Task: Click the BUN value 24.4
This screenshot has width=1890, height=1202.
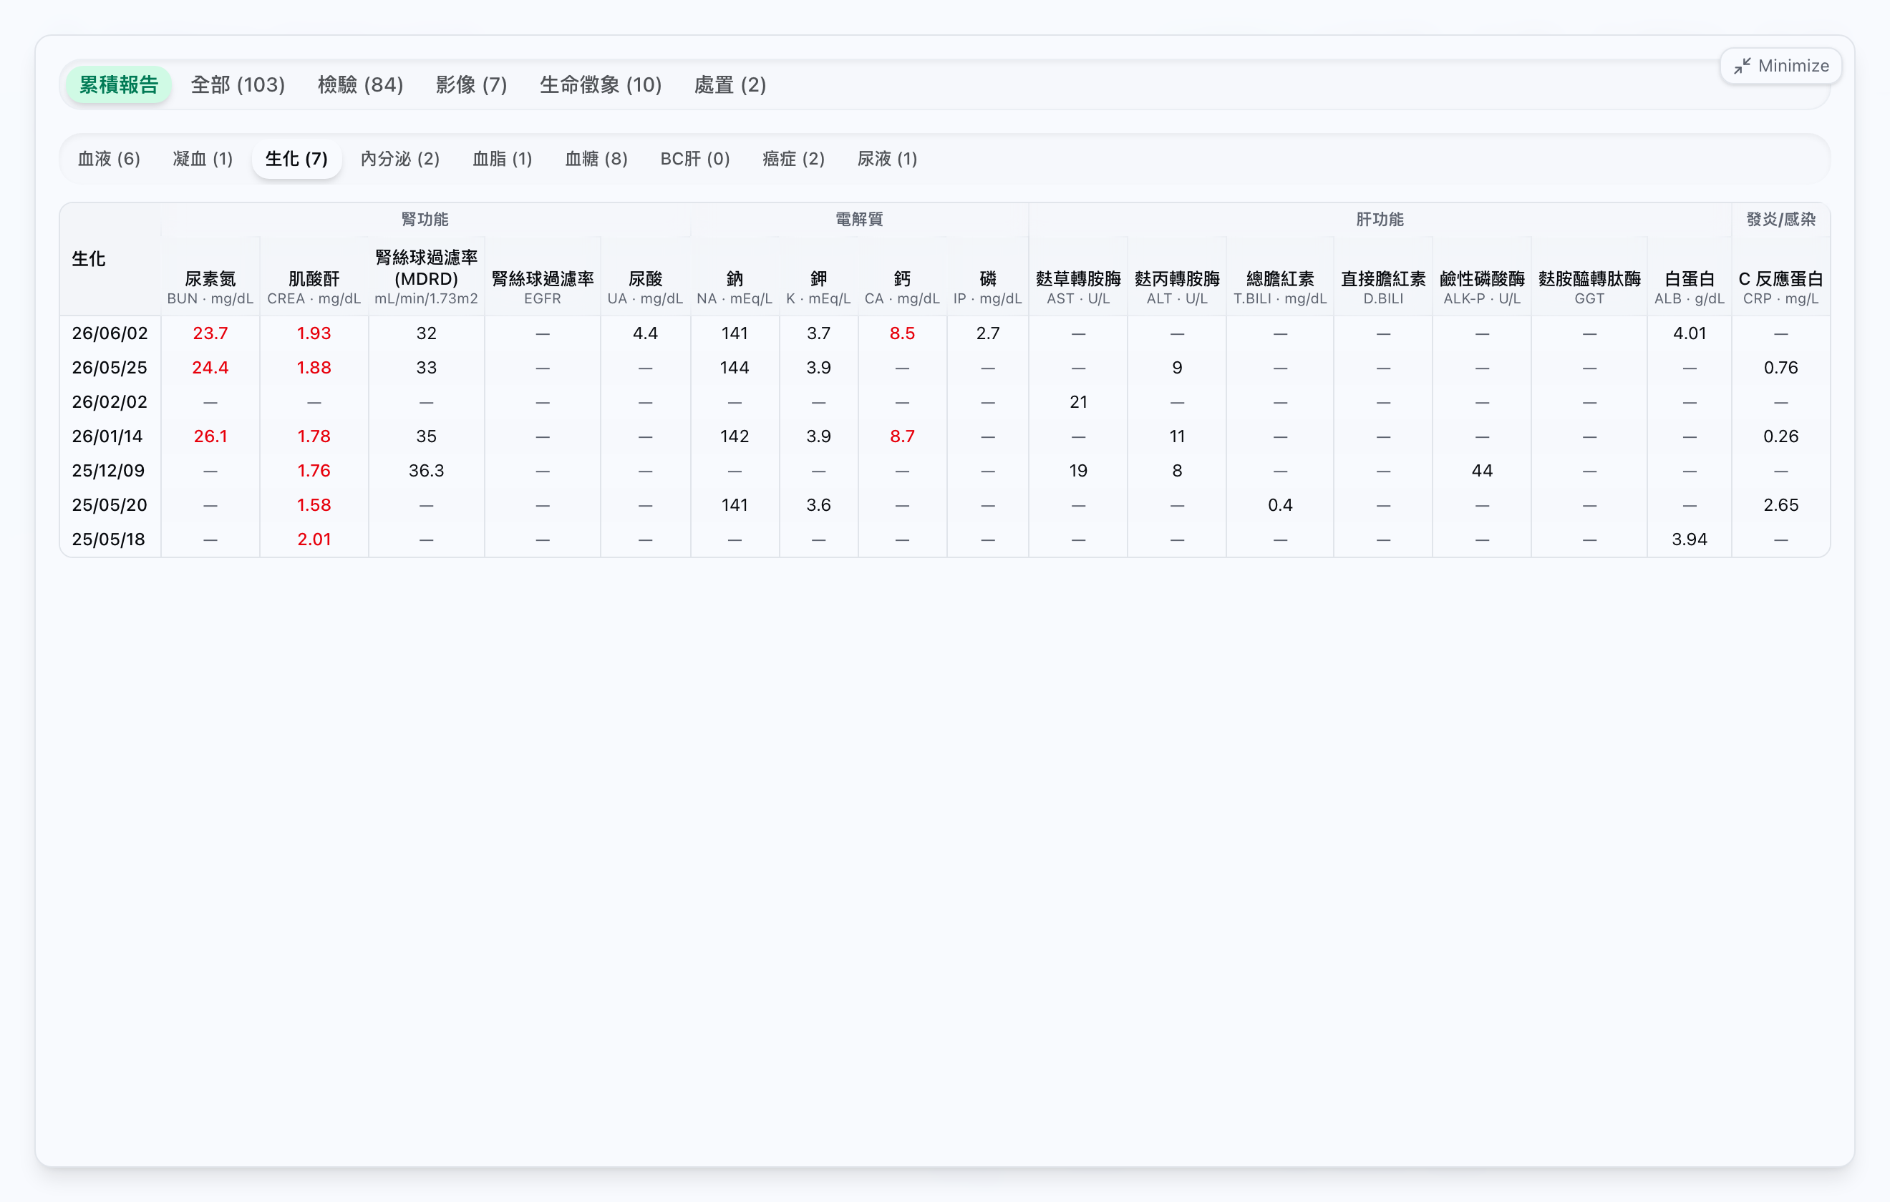Action: click(210, 368)
